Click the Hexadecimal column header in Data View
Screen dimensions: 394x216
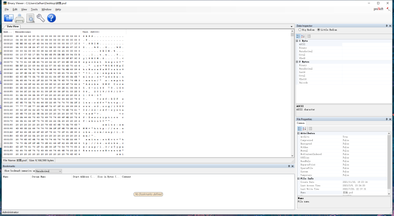pyautogui.click(x=48, y=32)
